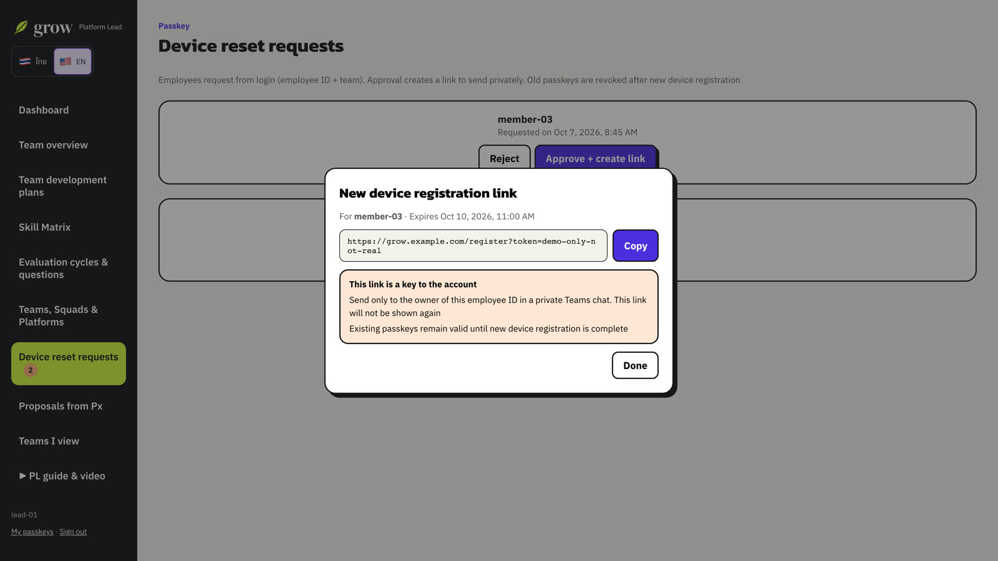The width and height of the screenshot is (998, 561).
Task: Reject member-03 request
Action: (504, 158)
